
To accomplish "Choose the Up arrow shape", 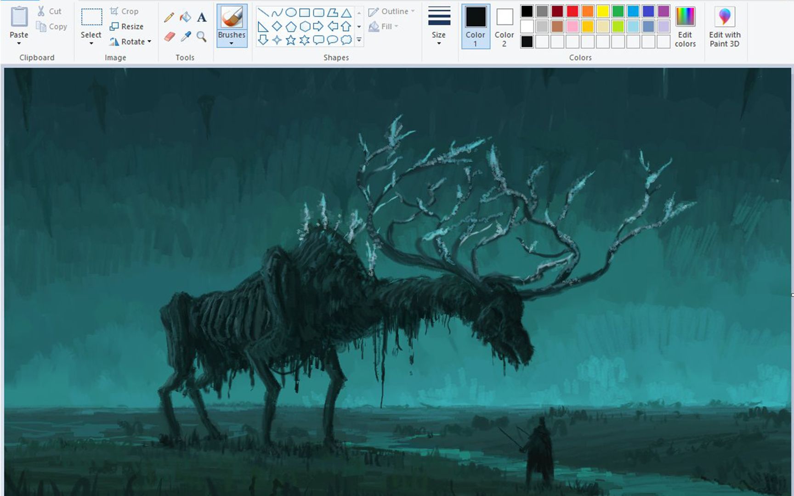I will 346,26.
